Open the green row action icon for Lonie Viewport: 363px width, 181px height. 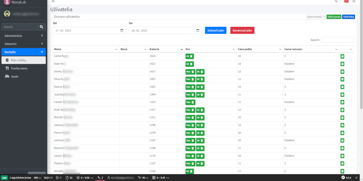click(342, 56)
